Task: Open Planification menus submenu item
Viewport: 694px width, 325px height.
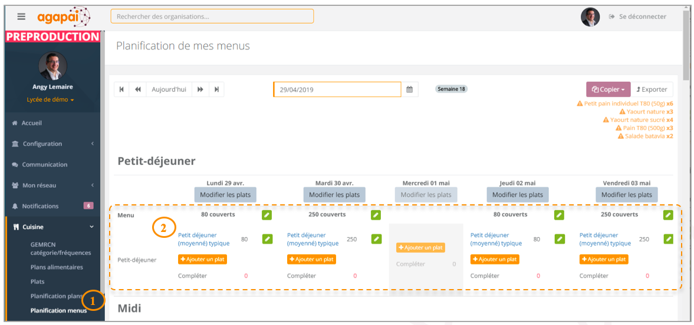Action: 58,310
